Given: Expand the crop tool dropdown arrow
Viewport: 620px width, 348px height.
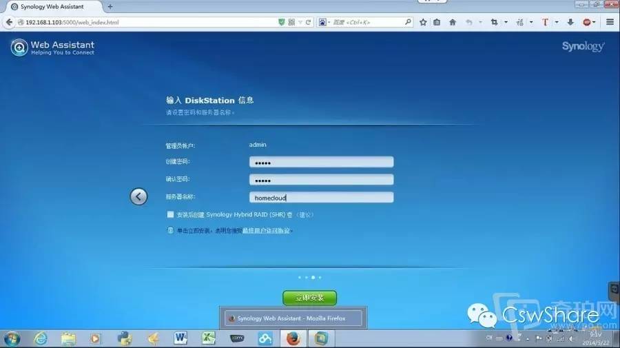Looking at the screenshot, I should coord(506,22).
